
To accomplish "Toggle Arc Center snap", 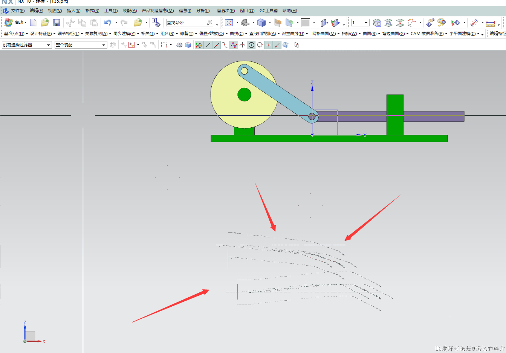I will (251, 45).
